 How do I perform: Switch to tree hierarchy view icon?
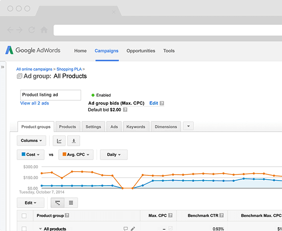tap(57, 203)
